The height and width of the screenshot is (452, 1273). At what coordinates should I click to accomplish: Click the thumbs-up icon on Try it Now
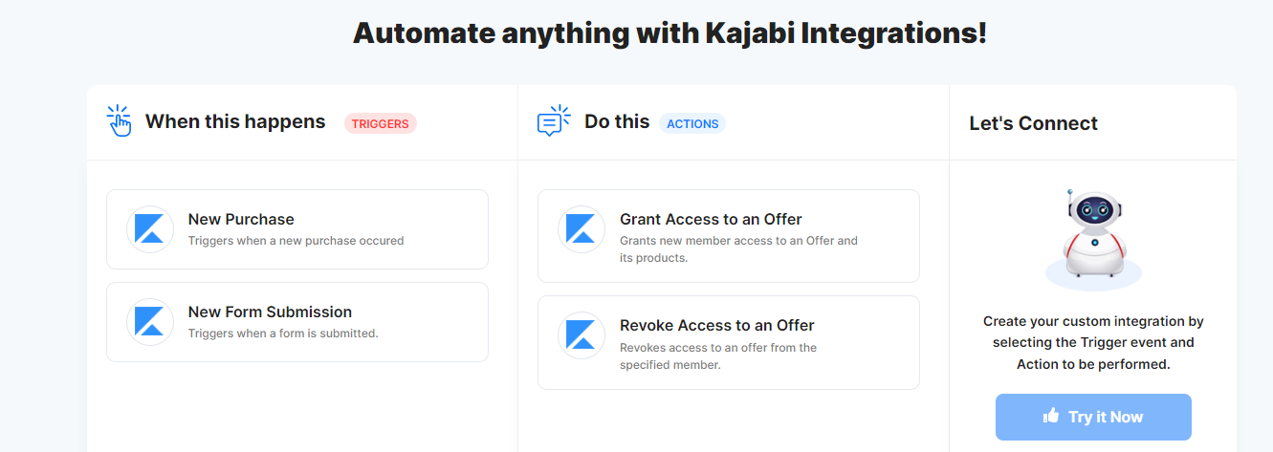[x=1052, y=416]
